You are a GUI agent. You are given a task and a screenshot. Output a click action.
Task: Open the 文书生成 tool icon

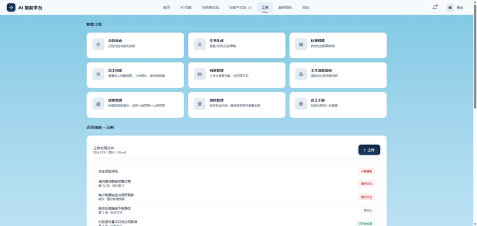(x=200, y=44)
